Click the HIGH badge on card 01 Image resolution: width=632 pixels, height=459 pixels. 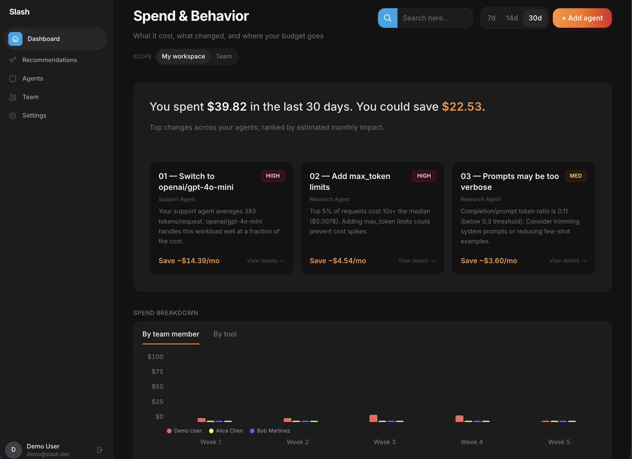(273, 176)
